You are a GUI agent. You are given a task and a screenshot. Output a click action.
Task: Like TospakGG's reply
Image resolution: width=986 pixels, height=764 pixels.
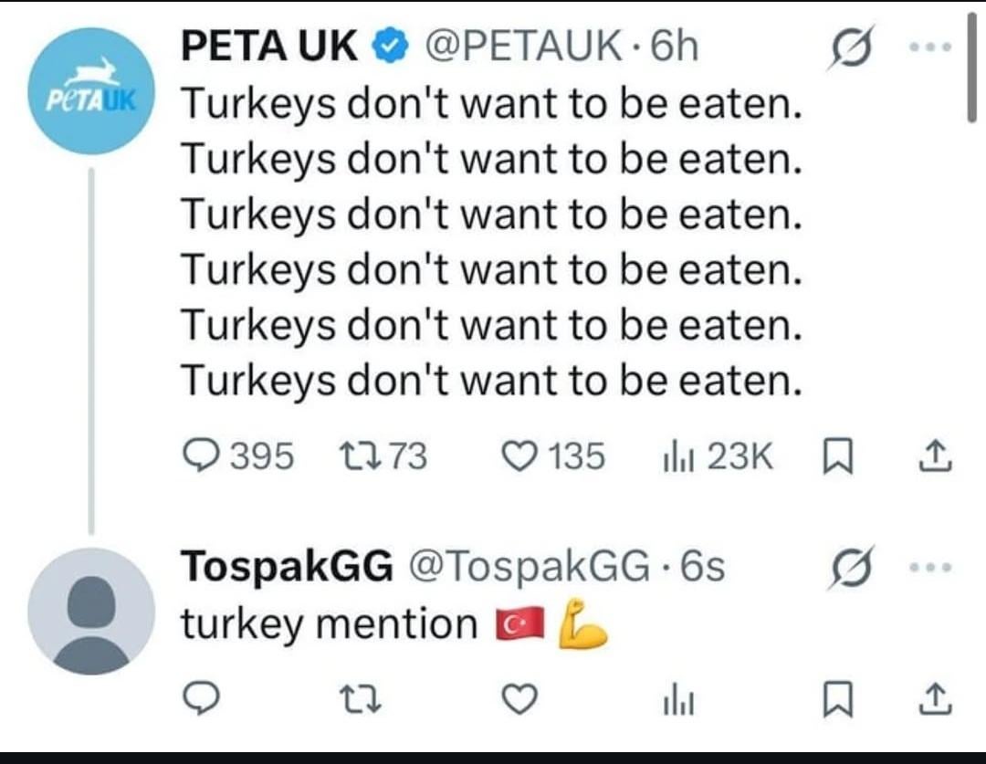pyautogui.click(x=518, y=700)
